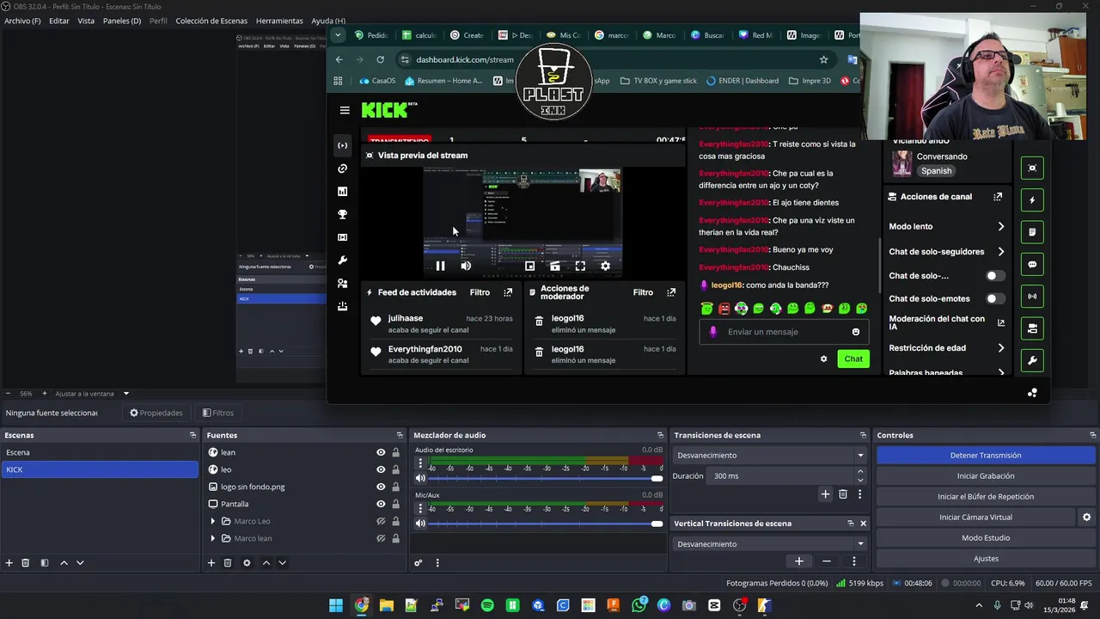
Task: Click Iniciar Grabación button
Action: pyautogui.click(x=986, y=476)
